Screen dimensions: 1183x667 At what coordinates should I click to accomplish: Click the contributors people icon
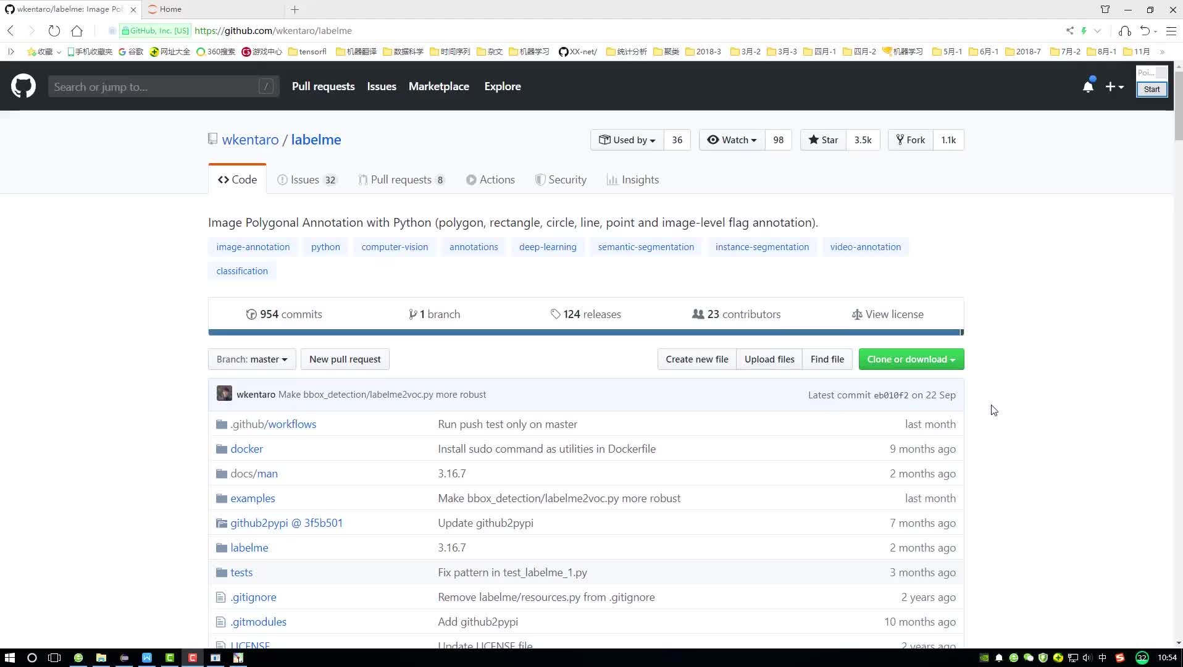[698, 314]
